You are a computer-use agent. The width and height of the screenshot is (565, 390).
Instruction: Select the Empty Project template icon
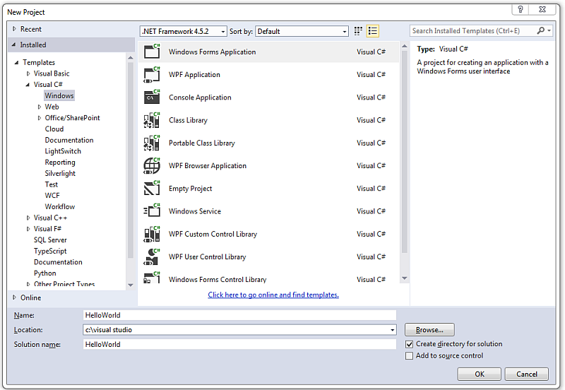click(152, 188)
